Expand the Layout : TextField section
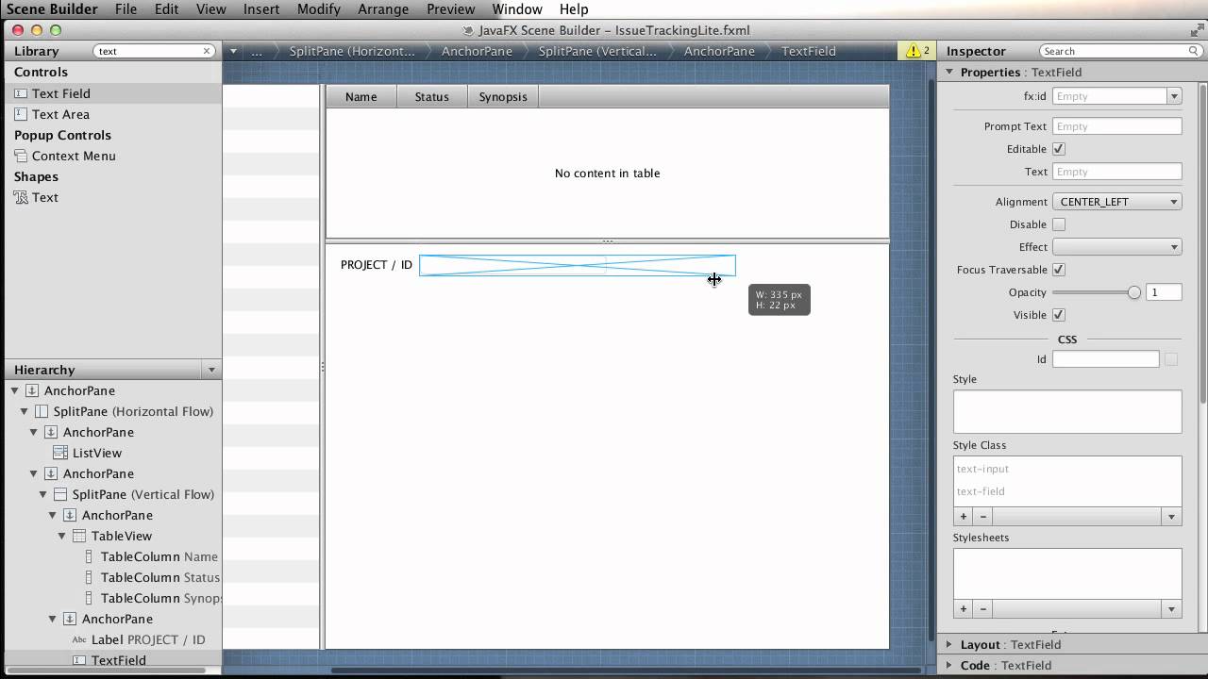This screenshot has height=679, width=1208. click(949, 644)
